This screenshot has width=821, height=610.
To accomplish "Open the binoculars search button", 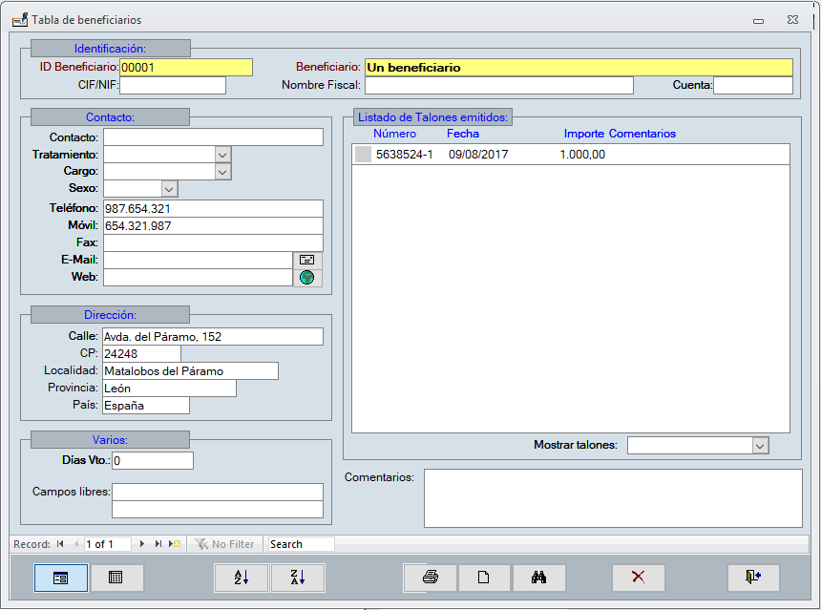I will [538, 578].
